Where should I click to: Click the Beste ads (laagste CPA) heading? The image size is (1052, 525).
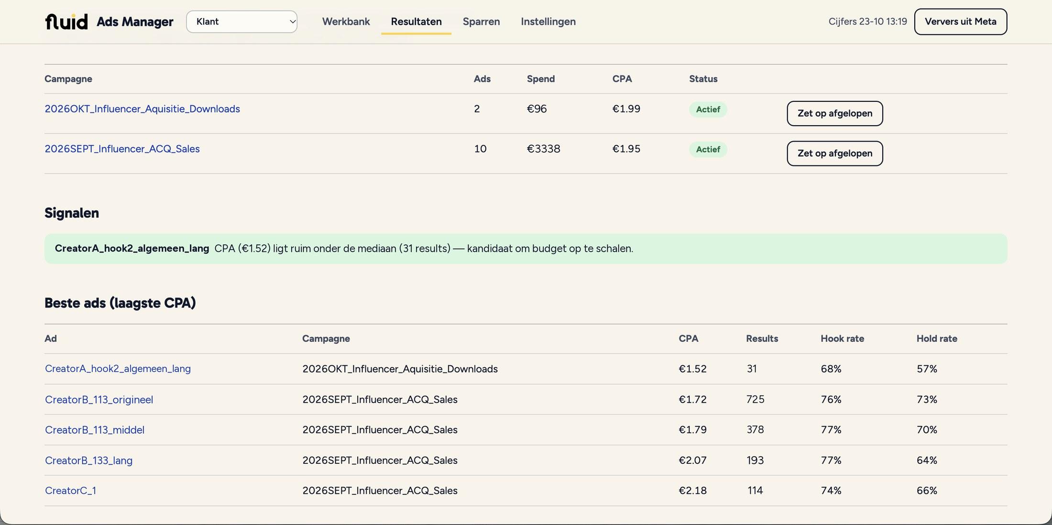(x=120, y=303)
